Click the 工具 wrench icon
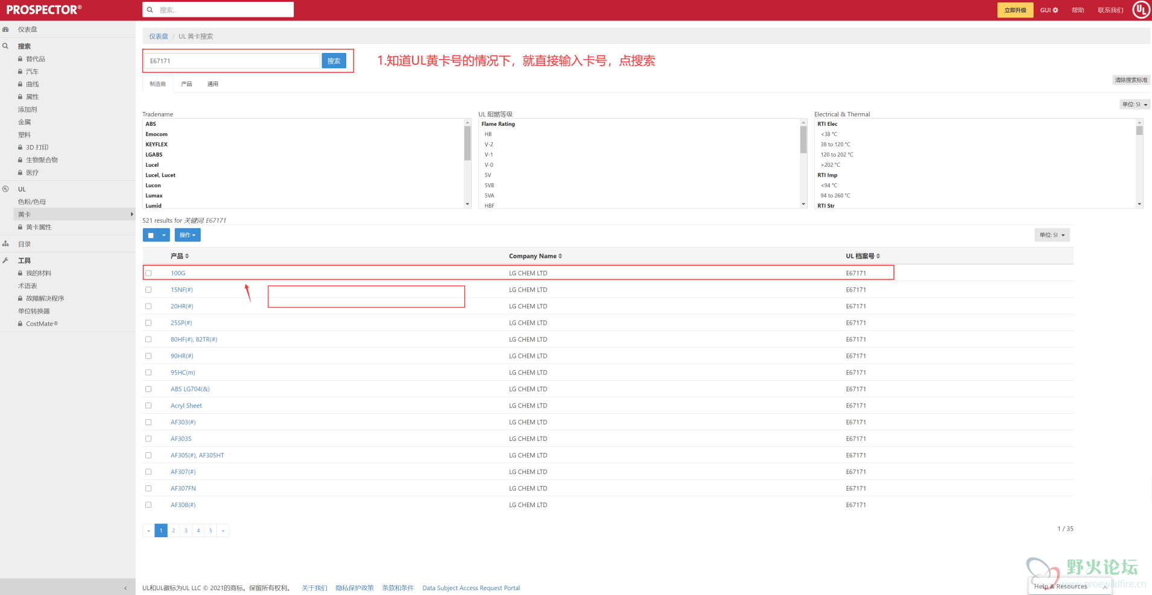The image size is (1152, 595). pyautogui.click(x=5, y=260)
